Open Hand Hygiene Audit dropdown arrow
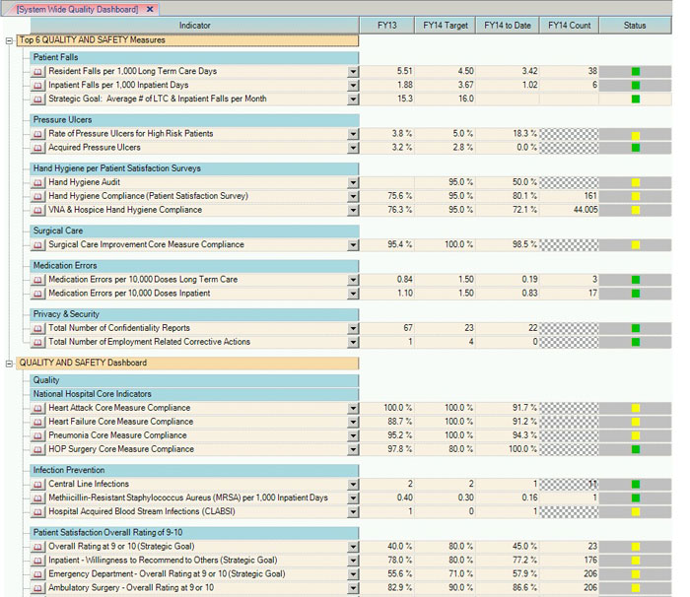The height and width of the screenshot is (597, 690). coord(353,182)
